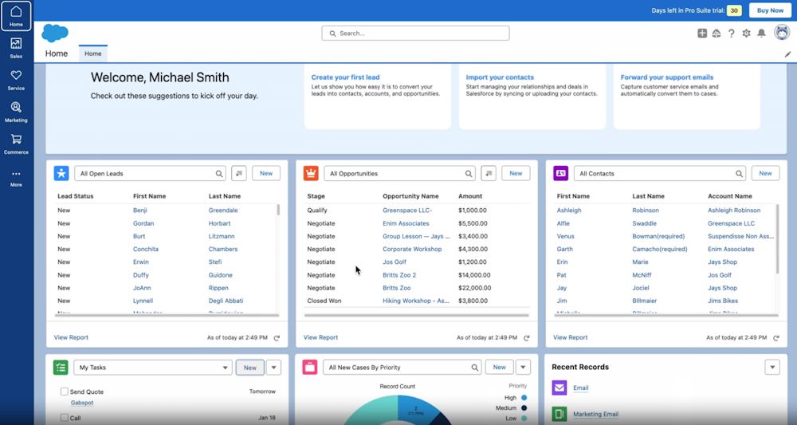The width and height of the screenshot is (797, 425).
Task: Refresh the opportunities card data
Action: coord(527,337)
